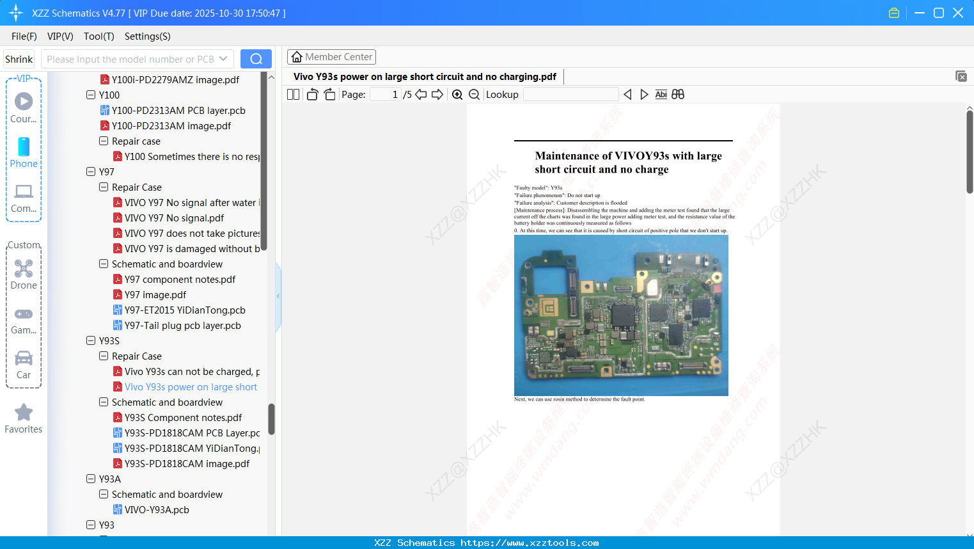Viewport: 974px width, 549px height.
Task: Open the Settings(S) menu
Action: point(148,36)
